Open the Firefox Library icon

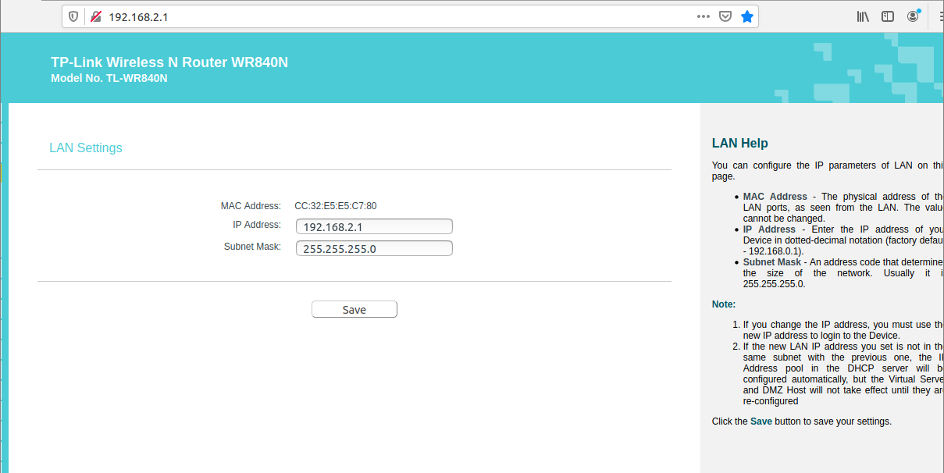(x=863, y=16)
